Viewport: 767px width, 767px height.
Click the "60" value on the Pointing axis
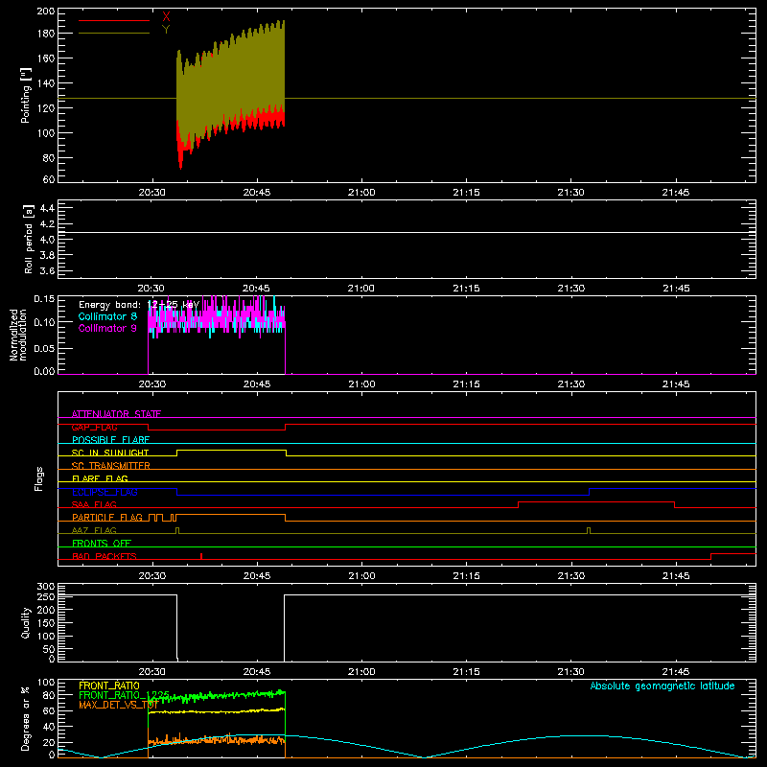49,179
